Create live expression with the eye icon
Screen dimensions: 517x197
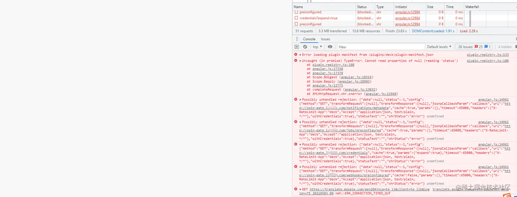[x=330, y=47]
